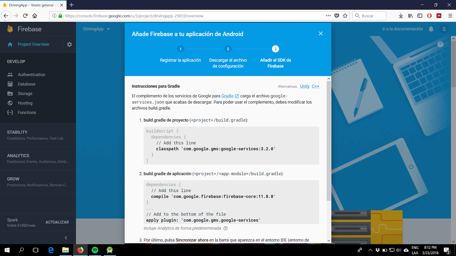Click the apply plugin google-services code line
Viewport: 456px width, 256px height.
tap(203, 220)
